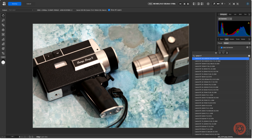
Task: Click the Cancel button
Action: point(29,4)
